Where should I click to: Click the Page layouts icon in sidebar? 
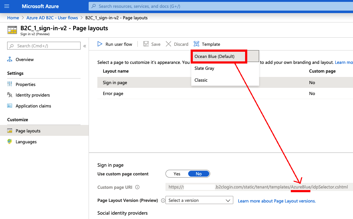pyautogui.click(x=10, y=131)
